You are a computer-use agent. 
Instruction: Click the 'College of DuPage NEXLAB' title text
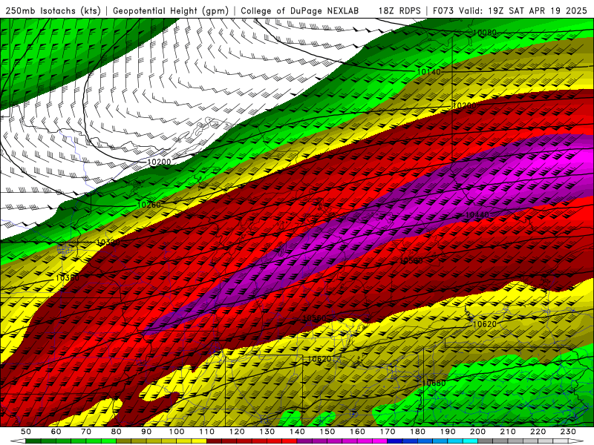click(x=300, y=10)
